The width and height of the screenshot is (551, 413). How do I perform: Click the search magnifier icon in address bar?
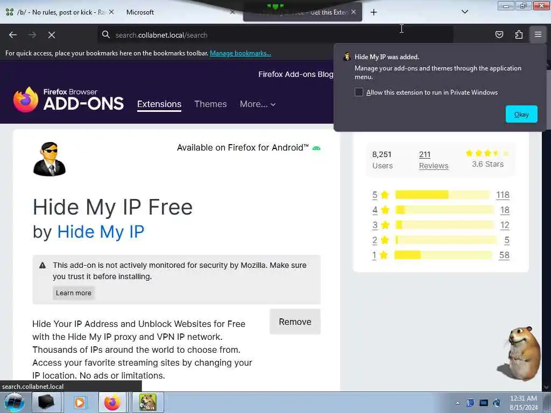[105, 35]
